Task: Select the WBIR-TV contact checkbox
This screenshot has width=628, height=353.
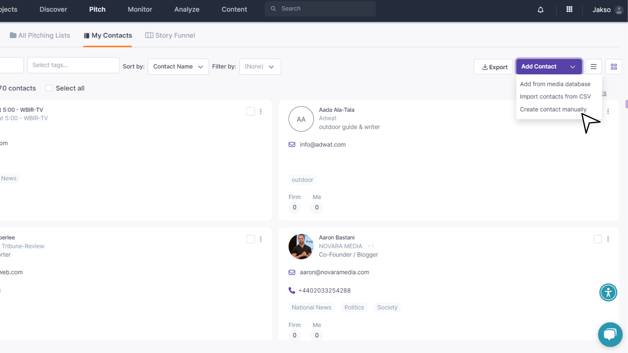Action: point(251,111)
